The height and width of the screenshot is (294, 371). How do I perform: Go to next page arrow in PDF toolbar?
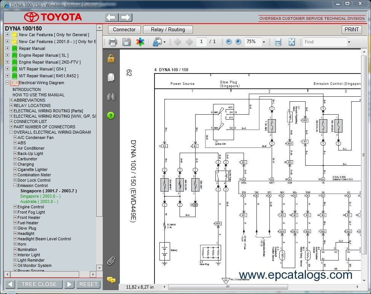(x=189, y=42)
